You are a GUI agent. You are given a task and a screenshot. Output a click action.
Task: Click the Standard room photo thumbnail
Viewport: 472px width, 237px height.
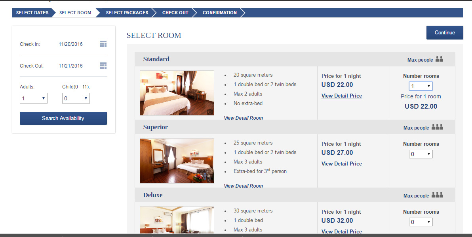[177, 93]
